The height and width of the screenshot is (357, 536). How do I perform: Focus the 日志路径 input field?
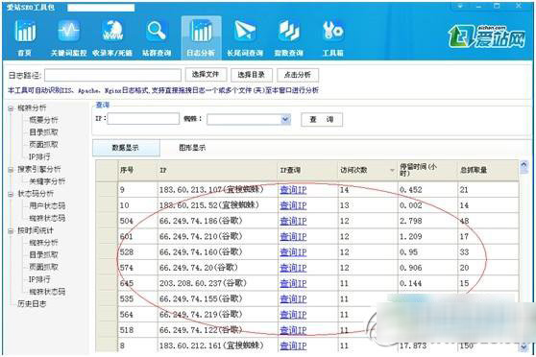[x=112, y=75]
